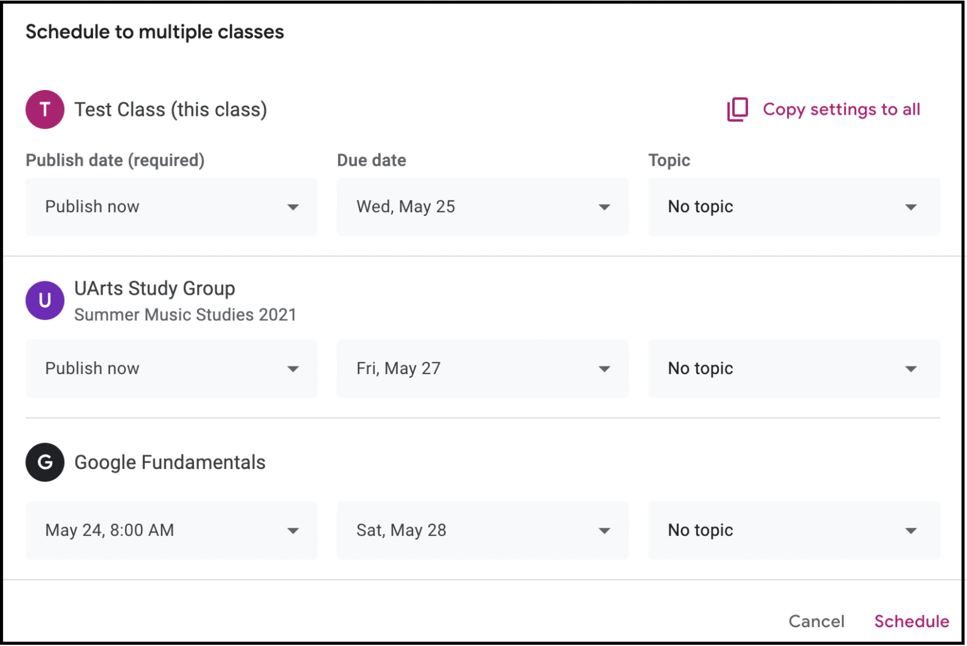Click the Google Fundamentals "G" avatar

click(45, 462)
